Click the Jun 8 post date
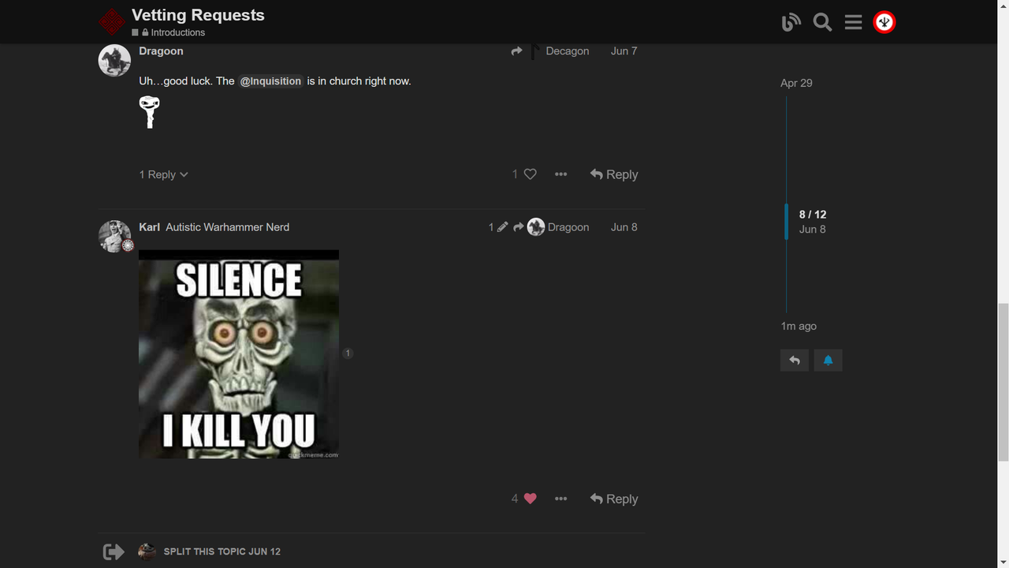Screen dimensions: 1009x568 tap(624, 227)
